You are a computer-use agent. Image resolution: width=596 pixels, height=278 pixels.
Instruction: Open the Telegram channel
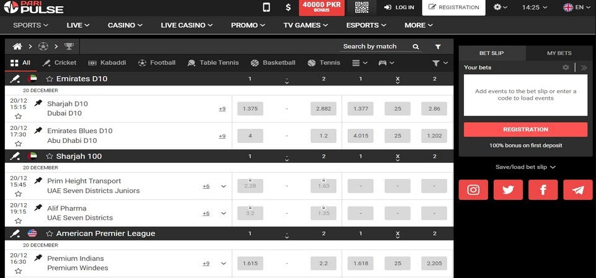[578, 189]
